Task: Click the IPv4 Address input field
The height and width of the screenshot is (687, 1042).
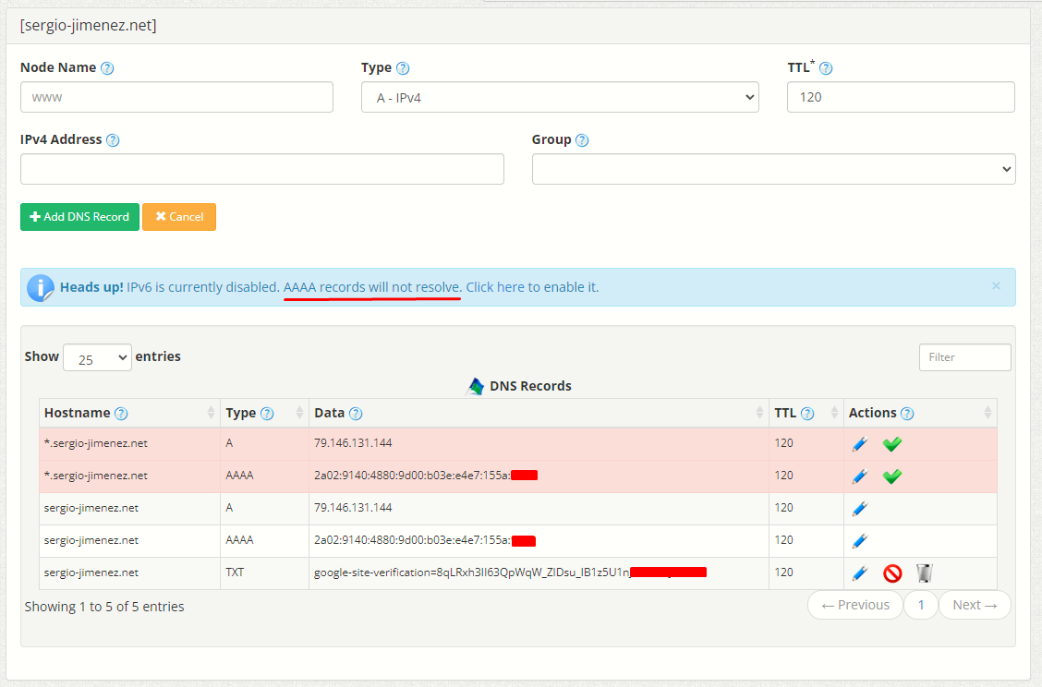Action: coord(261,169)
